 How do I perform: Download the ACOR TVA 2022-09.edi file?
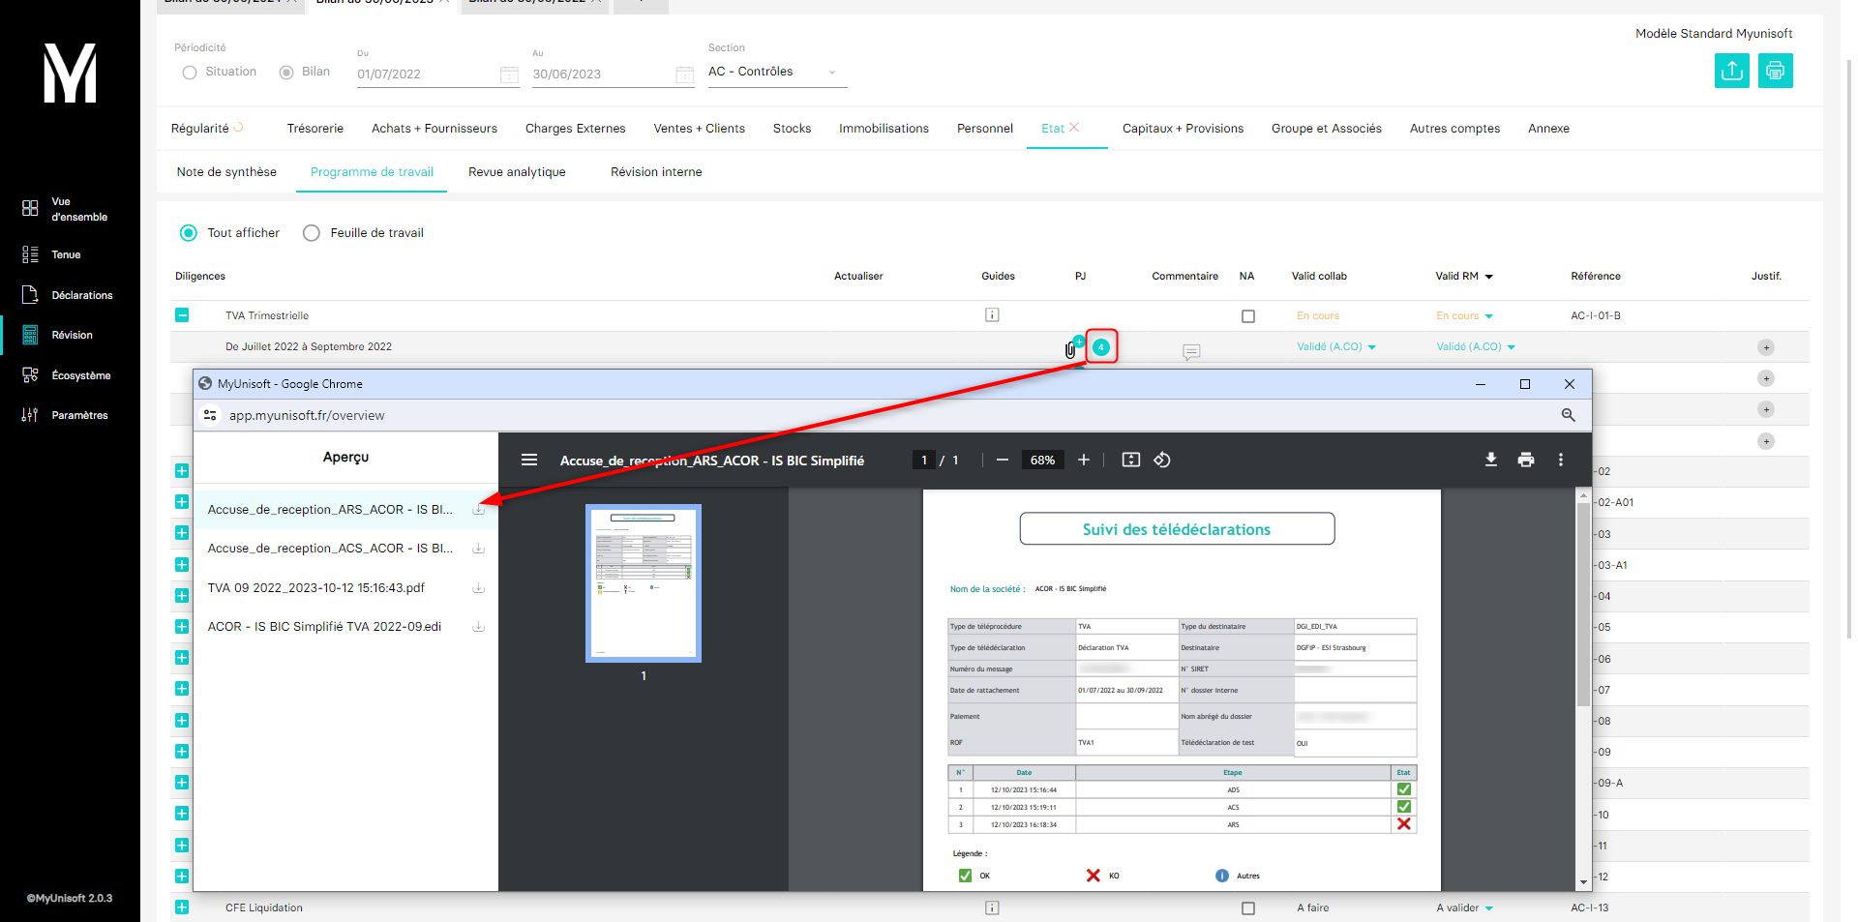[478, 627]
